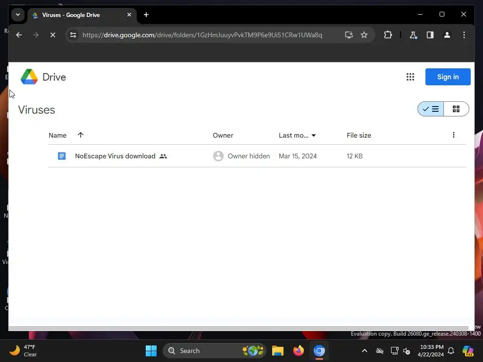Screen dimensions: 483x362
Task: Open the column header more options menu
Action: (453, 135)
